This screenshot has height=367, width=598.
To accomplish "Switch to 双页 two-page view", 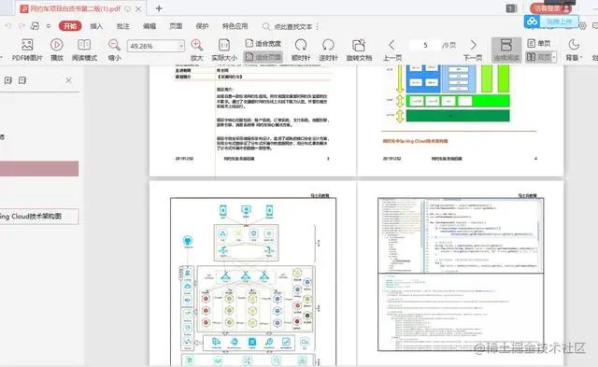I will point(538,57).
